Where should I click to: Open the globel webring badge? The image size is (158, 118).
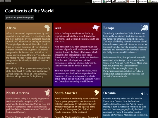click(x=107, y=1)
